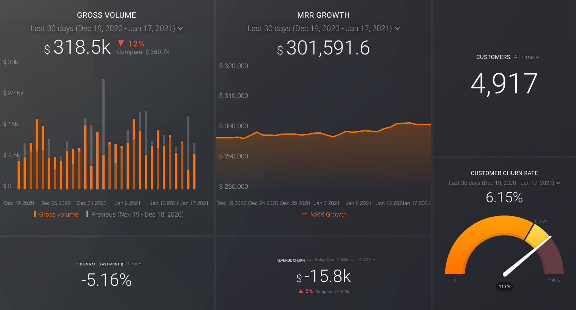
Task: Open MRR Growth date range dropdown
Action: pos(323,28)
